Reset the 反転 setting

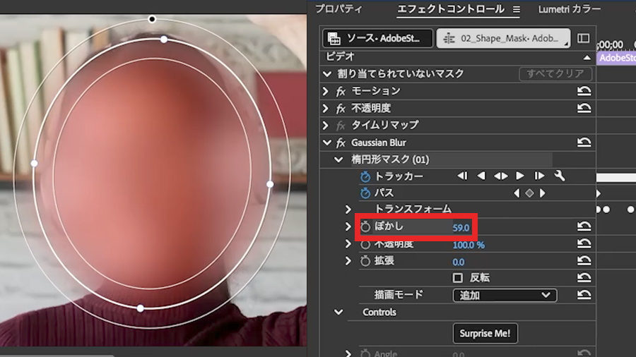[x=584, y=277]
